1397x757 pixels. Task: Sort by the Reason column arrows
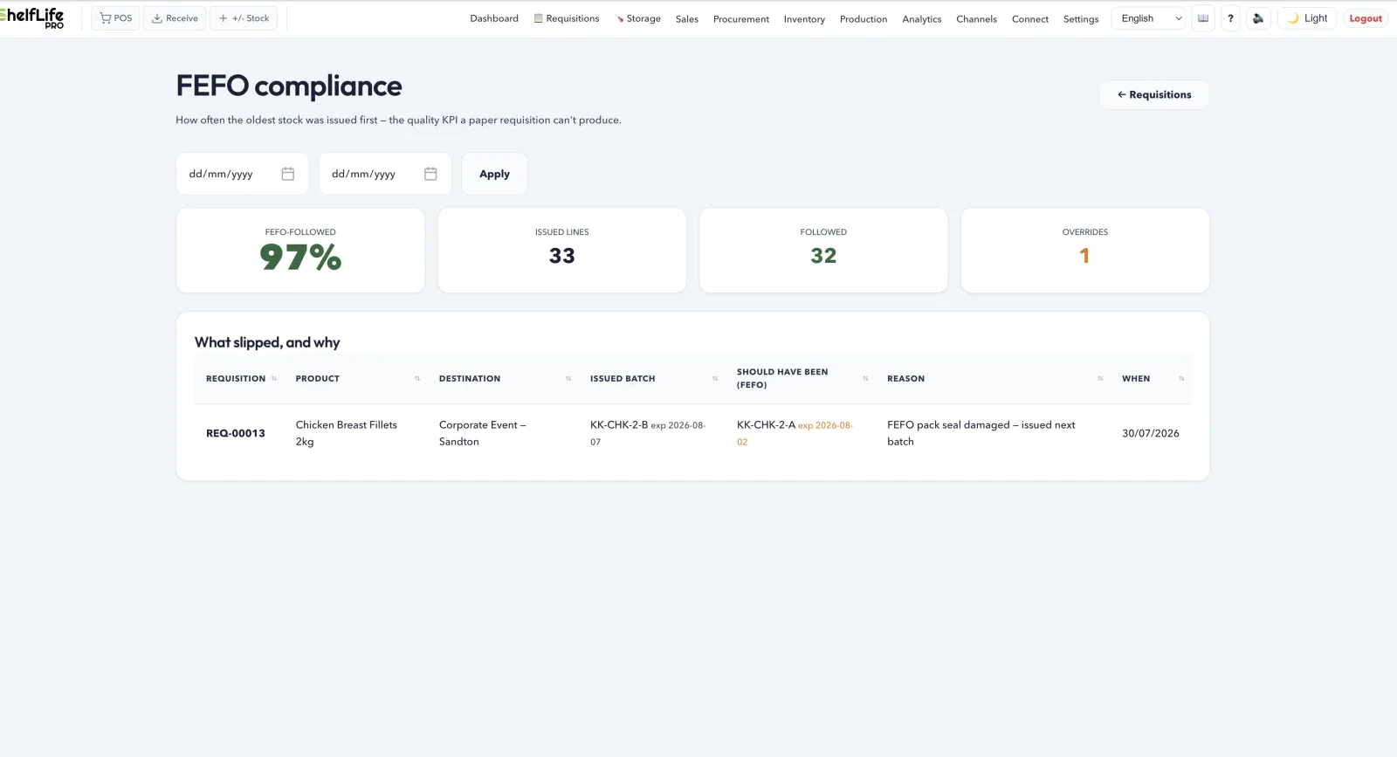click(x=1100, y=379)
